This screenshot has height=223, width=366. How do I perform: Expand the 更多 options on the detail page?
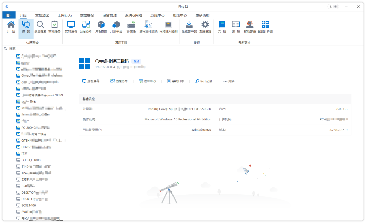pyautogui.click(x=228, y=81)
